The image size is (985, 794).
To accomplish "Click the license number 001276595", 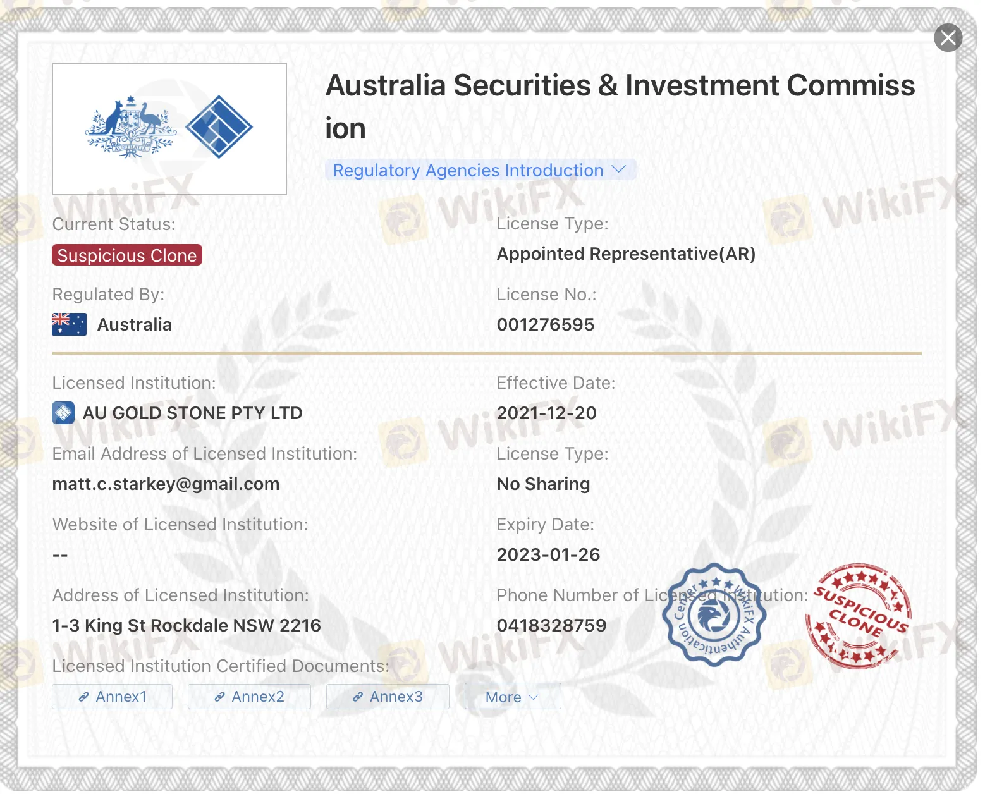I will [x=546, y=325].
